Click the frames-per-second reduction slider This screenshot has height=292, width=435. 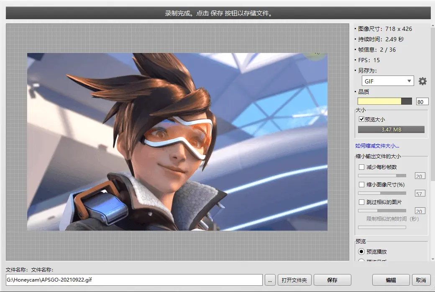click(382, 176)
